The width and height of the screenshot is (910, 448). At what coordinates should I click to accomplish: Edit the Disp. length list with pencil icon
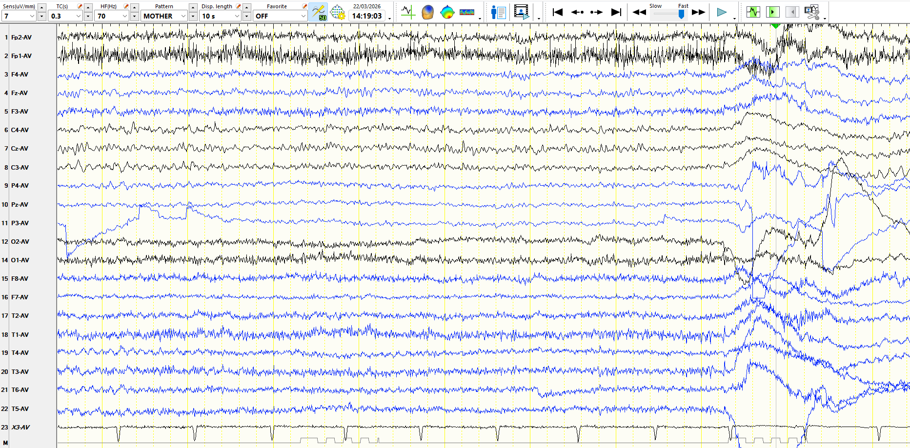239,6
